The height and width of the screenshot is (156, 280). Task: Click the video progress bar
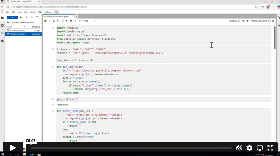(130, 148)
